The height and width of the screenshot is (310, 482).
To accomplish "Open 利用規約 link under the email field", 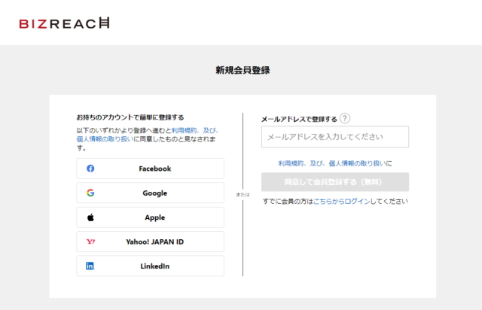I will pyautogui.click(x=291, y=163).
